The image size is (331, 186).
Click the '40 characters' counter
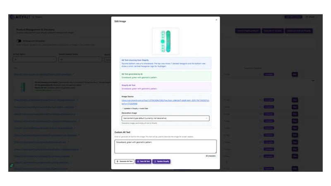coord(211,156)
